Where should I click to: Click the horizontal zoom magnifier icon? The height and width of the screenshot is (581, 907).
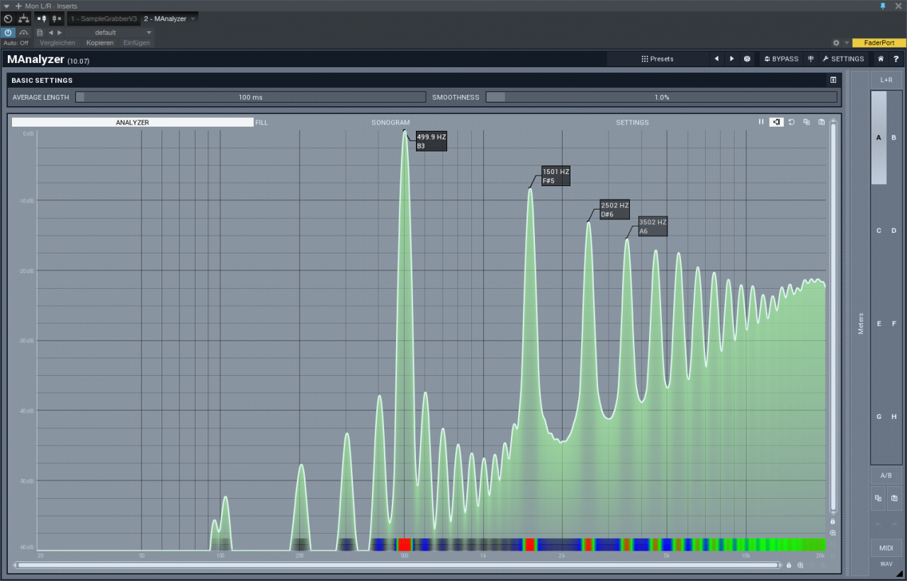coord(800,565)
